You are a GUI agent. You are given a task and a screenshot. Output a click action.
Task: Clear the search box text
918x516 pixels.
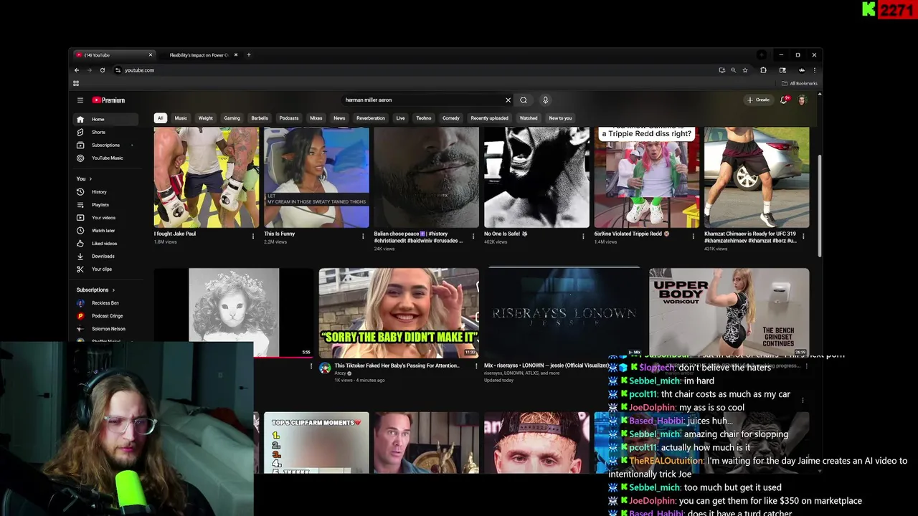pyautogui.click(x=508, y=100)
